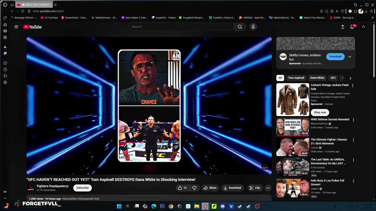Screen dimensions: 376x211
Task: Select the Dana White filter chip
Action: coord(317,78)
